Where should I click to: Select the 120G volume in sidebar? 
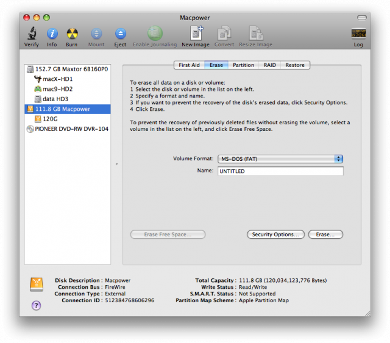pos(50,119)
